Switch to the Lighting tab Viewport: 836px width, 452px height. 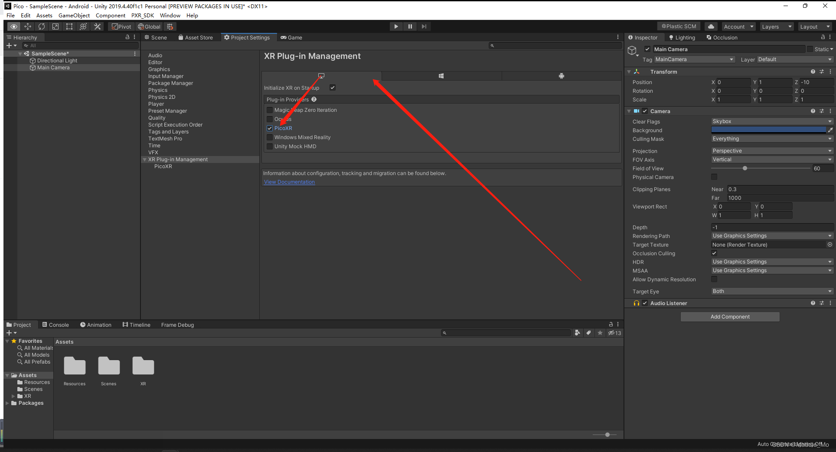pos(682,37)
